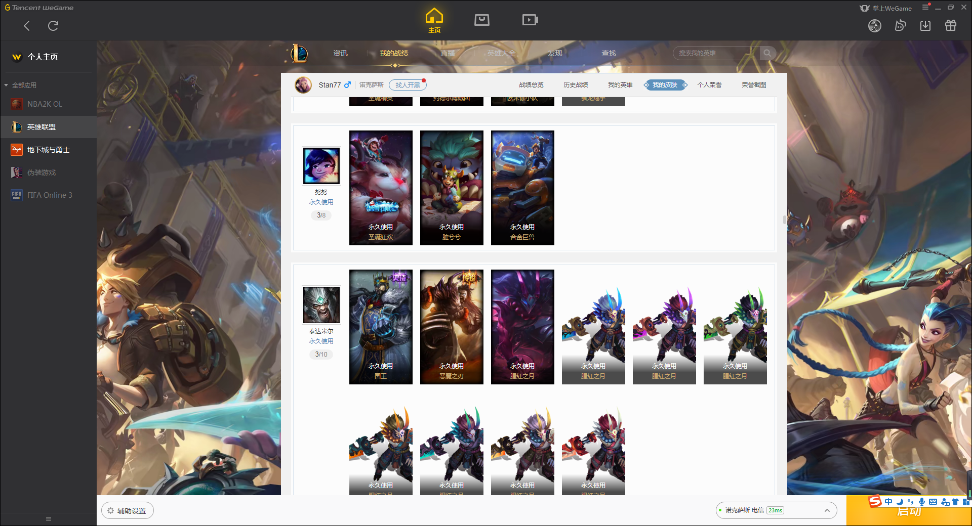This screenshot has height=526, width=972.
Task: Open the 恶魔之刃 skin card
Action: pos(452,327)
